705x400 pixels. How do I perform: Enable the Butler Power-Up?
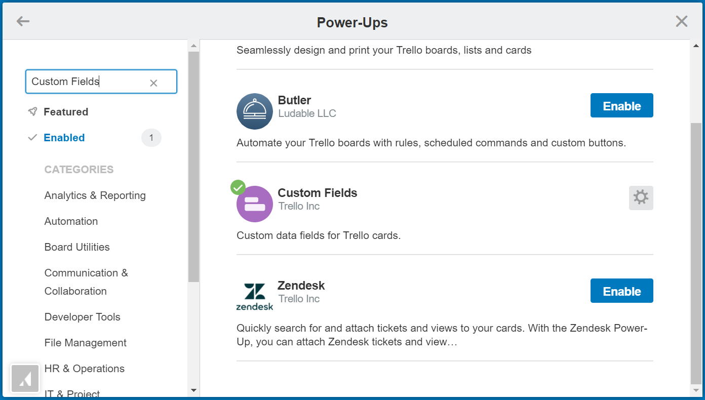click(x=622, y=106)
